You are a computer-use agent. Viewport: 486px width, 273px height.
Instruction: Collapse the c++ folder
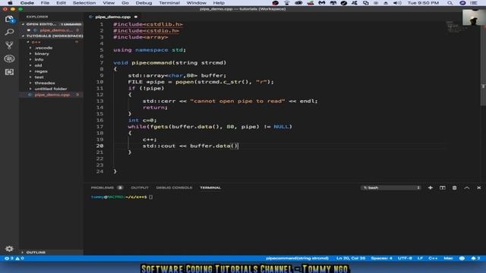(x=36, y=42)
